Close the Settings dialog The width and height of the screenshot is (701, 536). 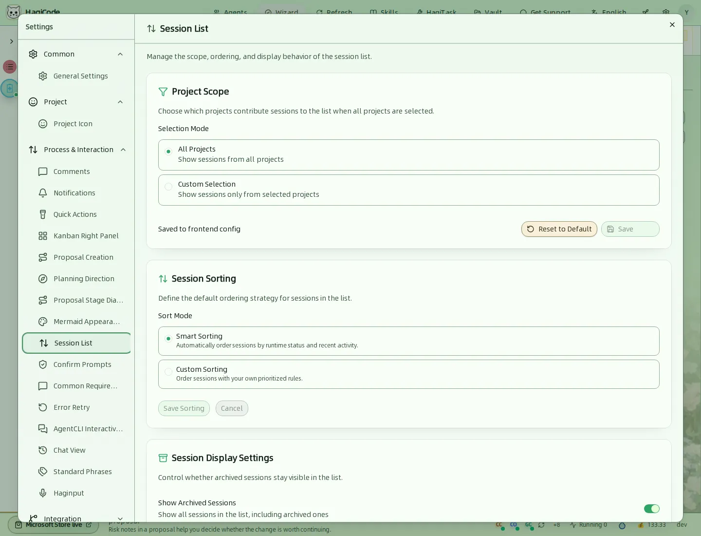coord(672,25)
